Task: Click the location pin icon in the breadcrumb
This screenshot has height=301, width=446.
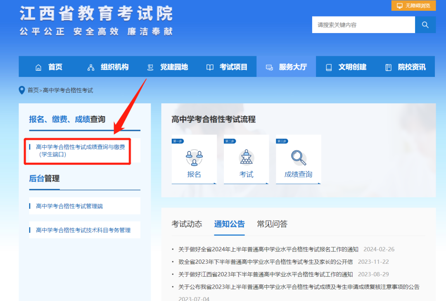Action: click(22, 90)
